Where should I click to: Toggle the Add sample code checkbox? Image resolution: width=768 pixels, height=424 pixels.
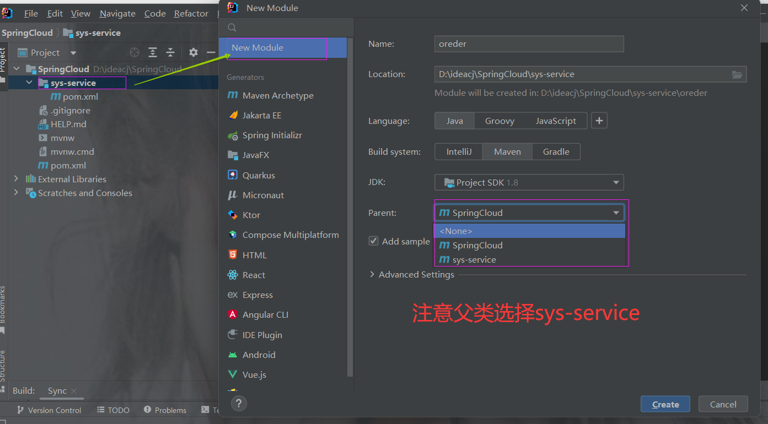pos(373,241)
